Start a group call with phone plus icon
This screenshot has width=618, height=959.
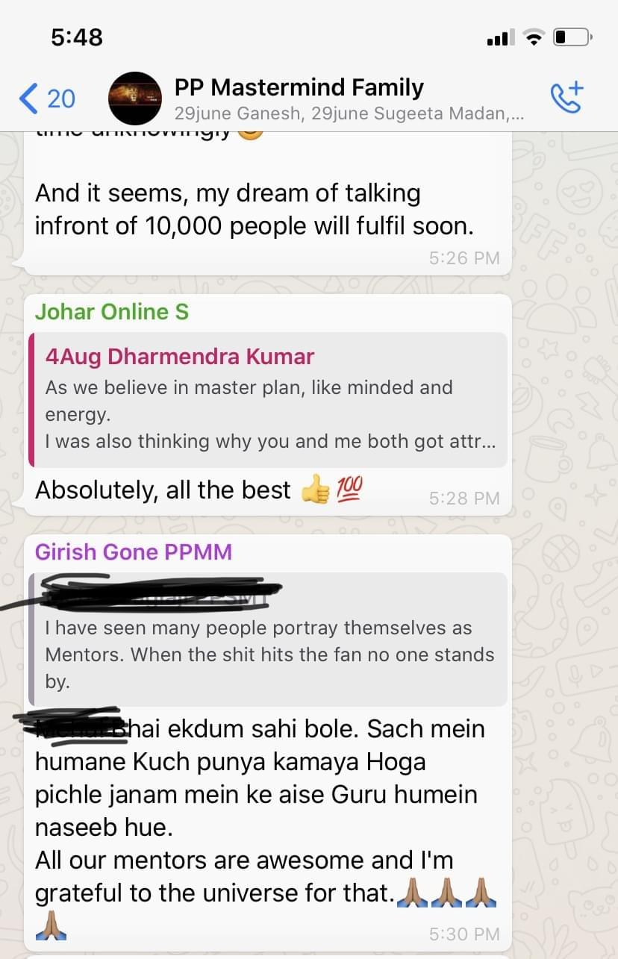point(566,98)
